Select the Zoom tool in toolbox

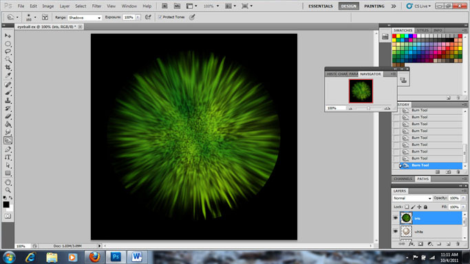pyautogui.click(x=8, y=190)
